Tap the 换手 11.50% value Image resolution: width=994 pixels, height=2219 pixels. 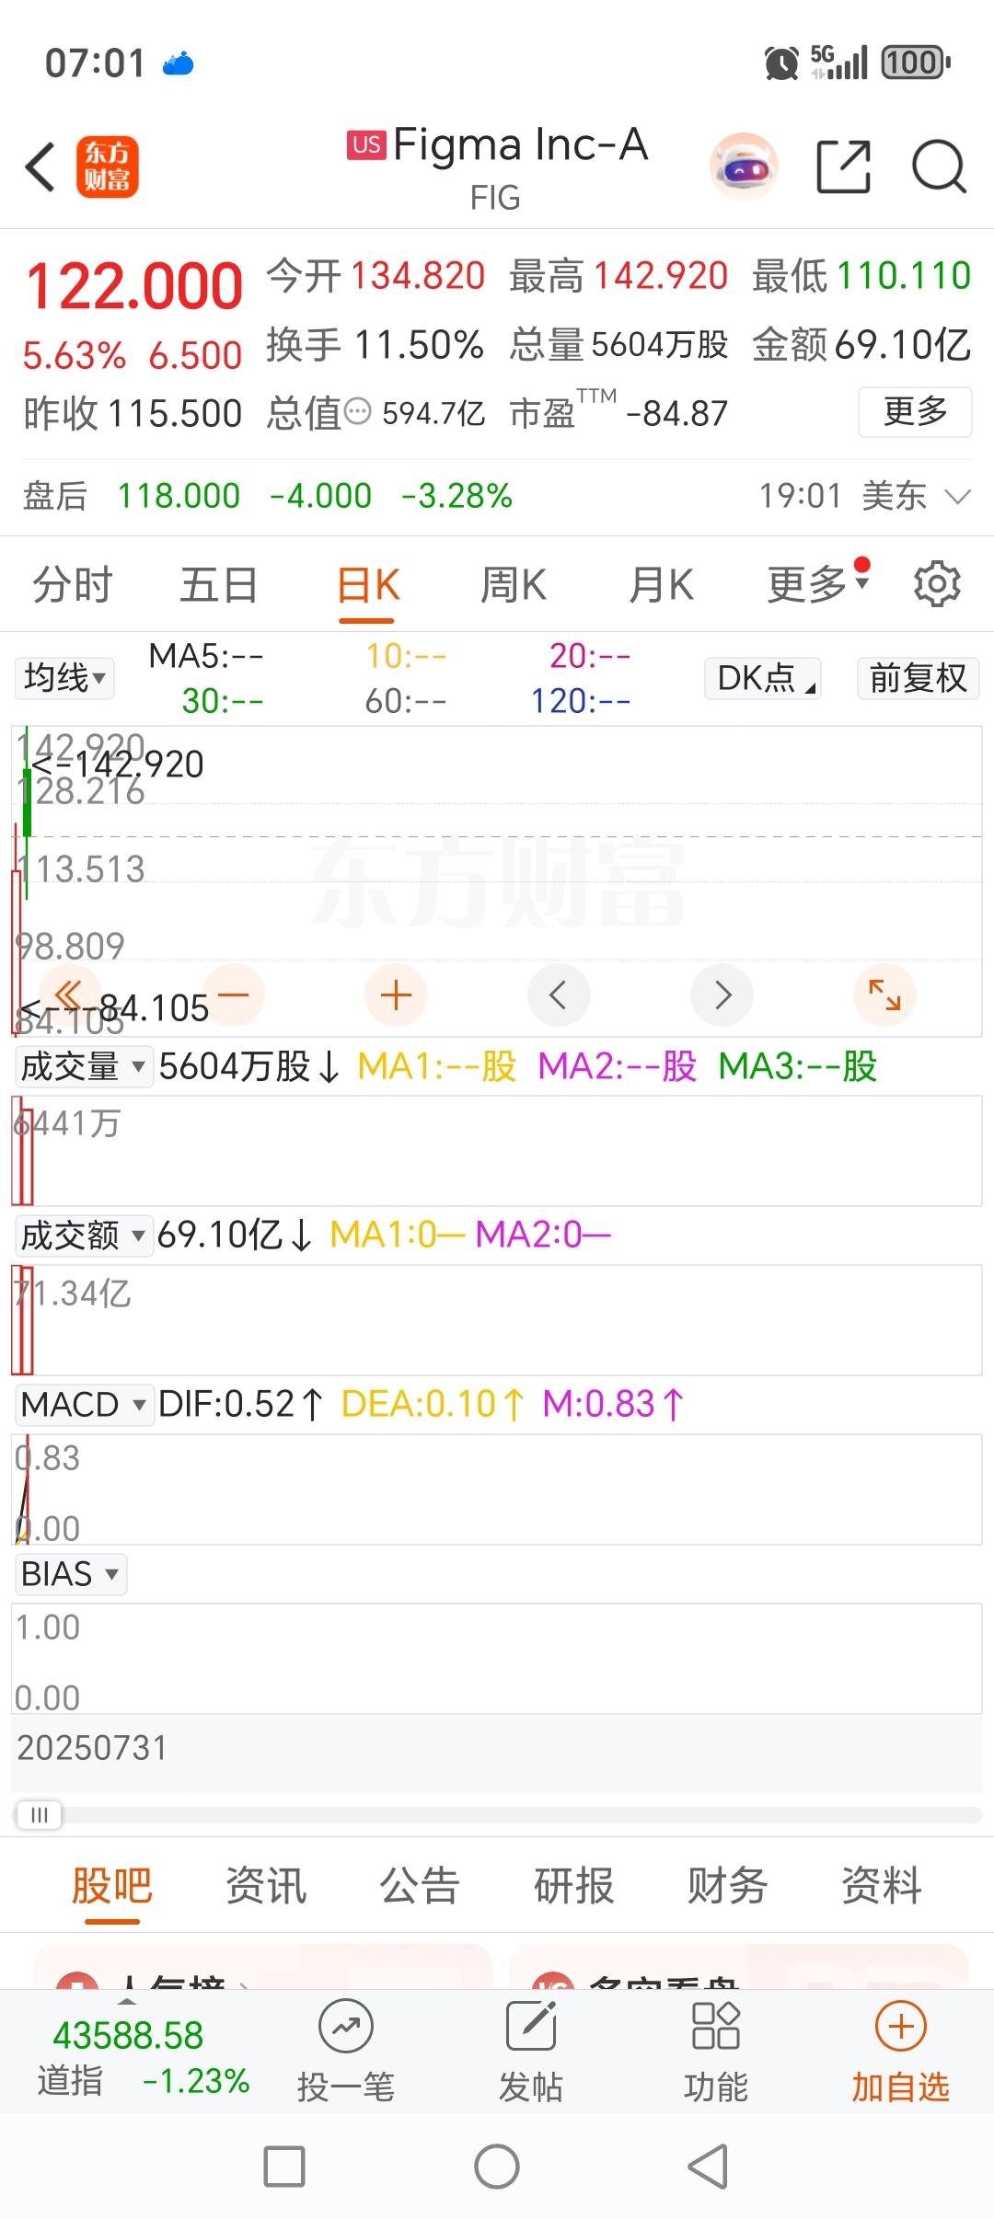pyautogui.click(x=420, y=345)
